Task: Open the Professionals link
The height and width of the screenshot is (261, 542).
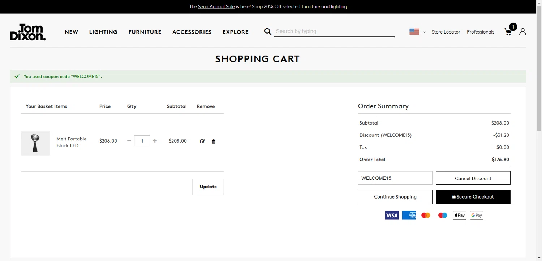Action: 481,32
